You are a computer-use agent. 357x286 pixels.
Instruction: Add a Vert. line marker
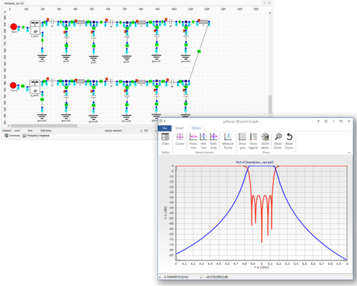(204, 141)
